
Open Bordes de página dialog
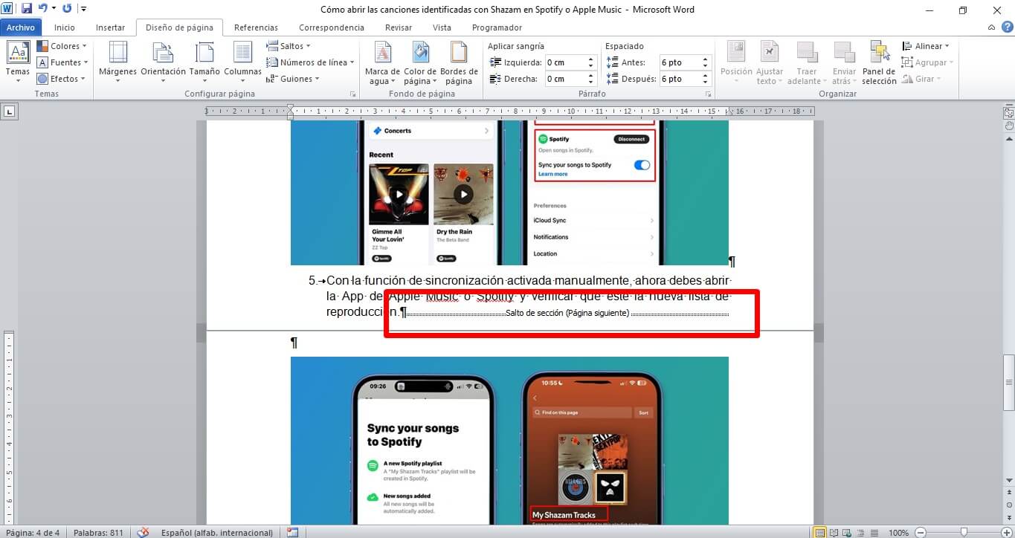(x=459, y=62)
